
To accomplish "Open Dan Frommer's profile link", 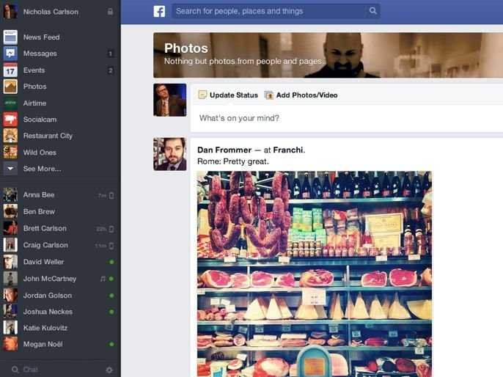I will coord(224,150).
